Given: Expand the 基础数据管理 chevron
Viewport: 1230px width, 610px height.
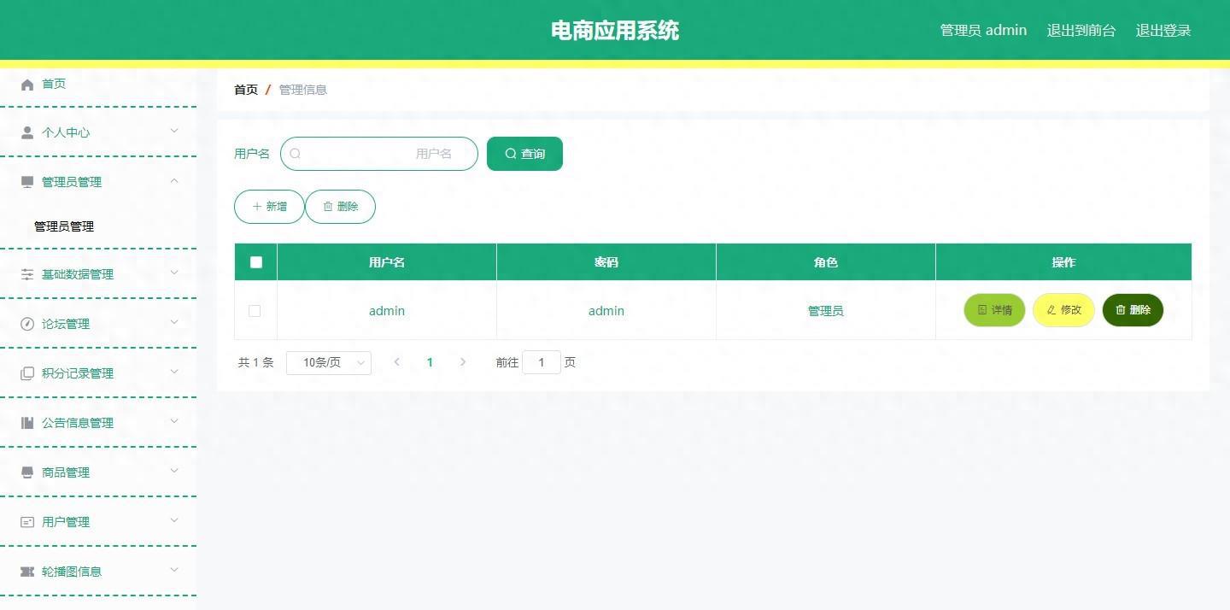Looking at the screenshot, I should point(174,273).
